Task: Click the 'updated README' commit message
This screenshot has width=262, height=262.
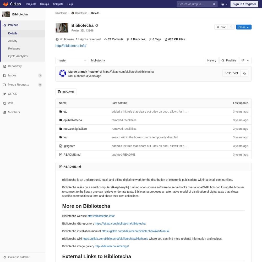Action: (123, 155)
